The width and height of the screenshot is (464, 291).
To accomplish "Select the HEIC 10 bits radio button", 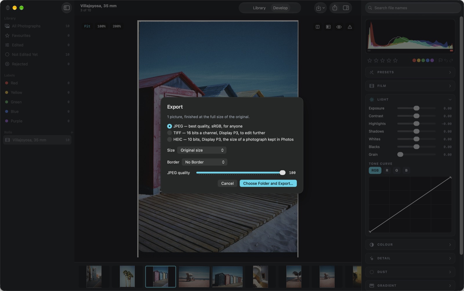I will click(169, 140).
